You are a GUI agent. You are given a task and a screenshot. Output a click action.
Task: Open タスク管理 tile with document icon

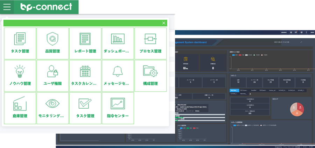[x=20, y=43]
